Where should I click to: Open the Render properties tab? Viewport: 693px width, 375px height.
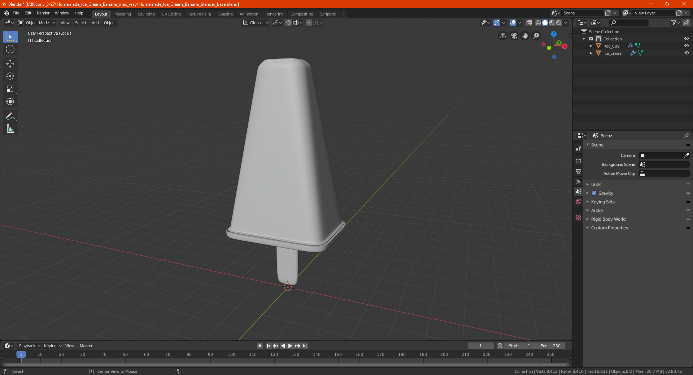click(579, 161)
